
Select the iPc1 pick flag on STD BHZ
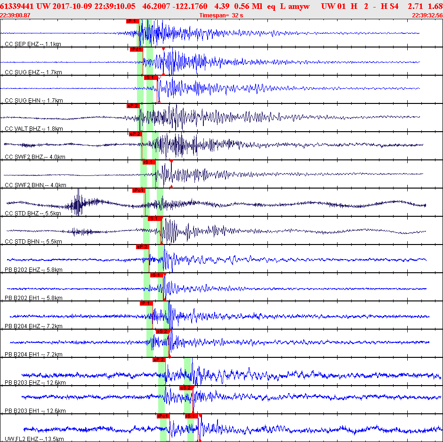tap(139, 190)
